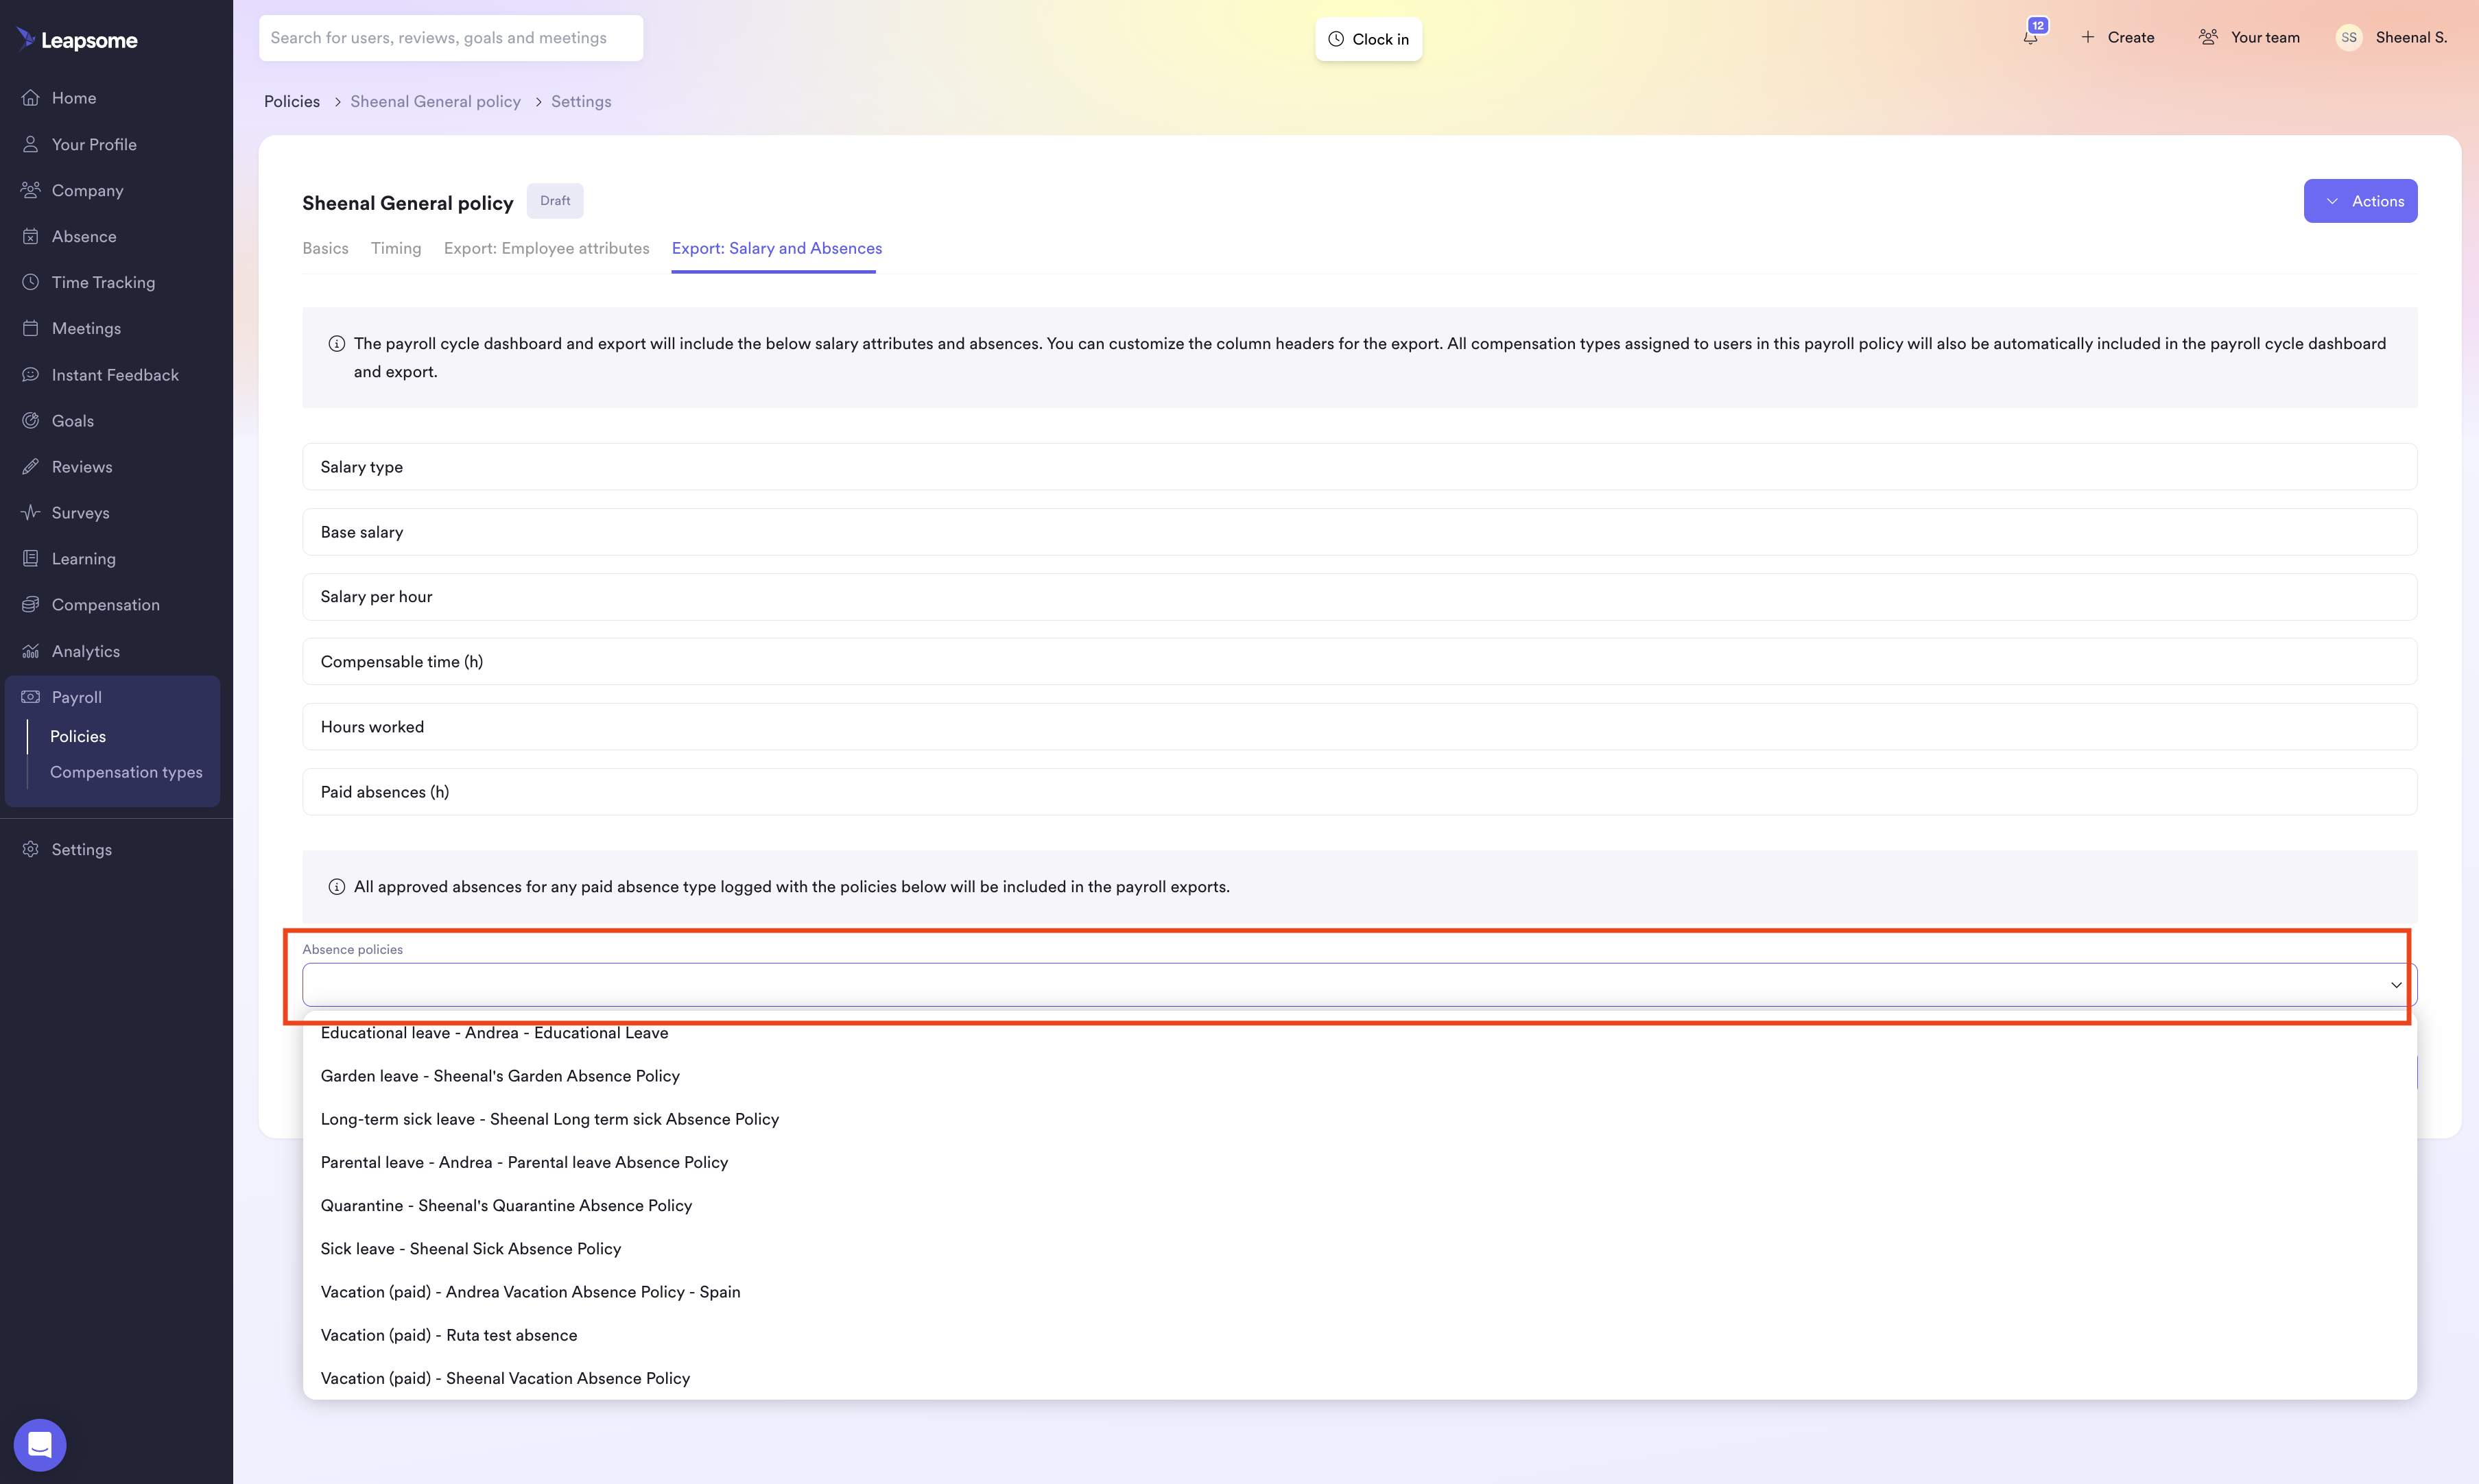Screen dimensions: 2479x1484
Task: Select Long-term sick leave option
Action: (1360, 1119)
